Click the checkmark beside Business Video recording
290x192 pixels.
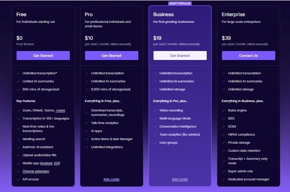[x=155, y=110]
